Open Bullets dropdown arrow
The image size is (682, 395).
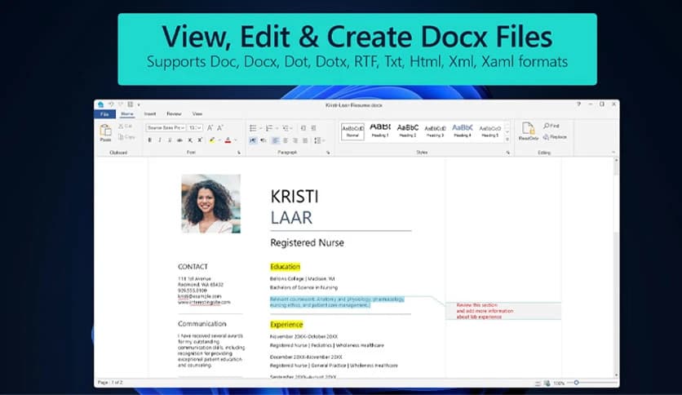pyautogui.click(x=260, y=128)
